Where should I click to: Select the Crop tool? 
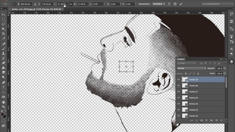point(3,34)
